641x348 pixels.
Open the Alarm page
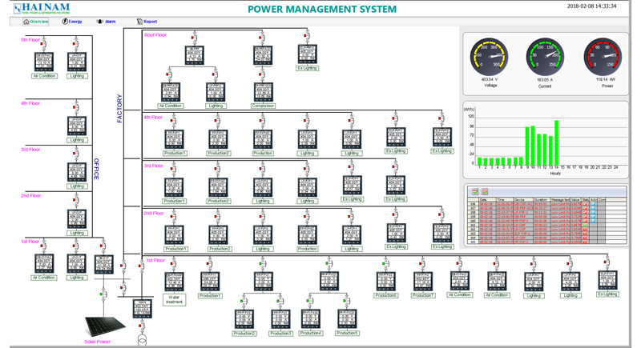(x=106, y=22)
